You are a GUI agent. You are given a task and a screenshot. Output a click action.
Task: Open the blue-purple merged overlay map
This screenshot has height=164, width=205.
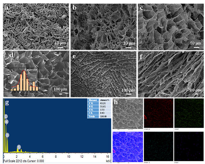coord(128,147)
